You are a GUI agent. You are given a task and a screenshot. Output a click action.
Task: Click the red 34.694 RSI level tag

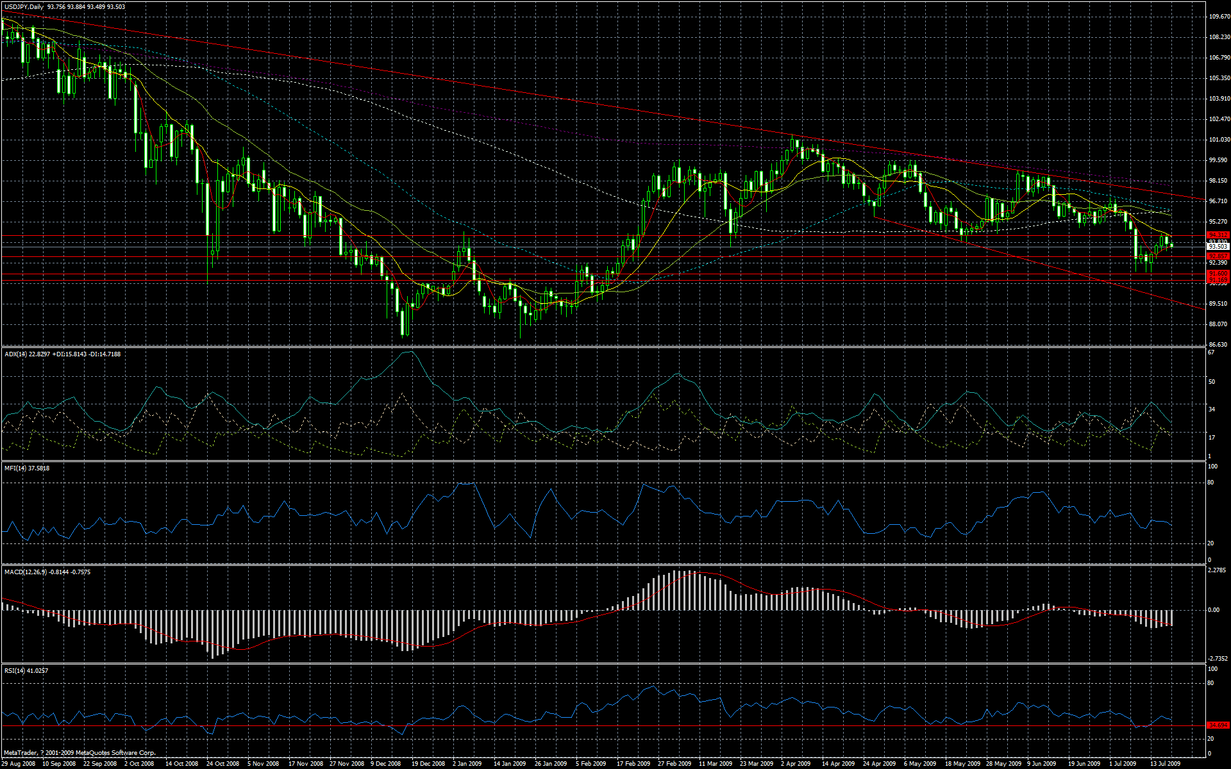1218,725
